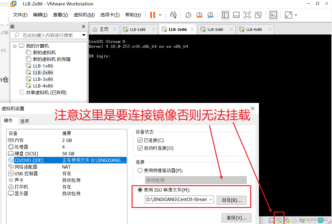
Task: Click the 高级(V)... button
Action: pyautogui.click(x=236, y=218)
